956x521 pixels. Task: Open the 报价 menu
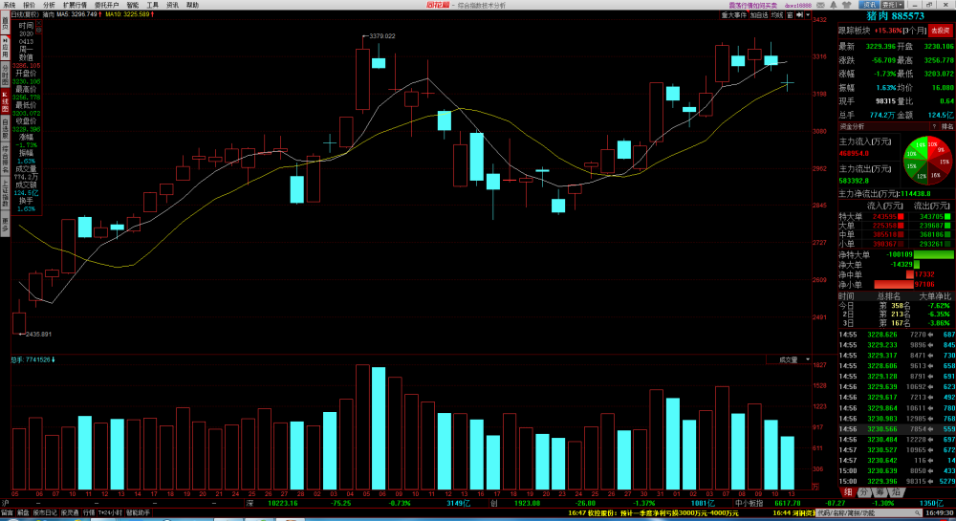[29, 5]
